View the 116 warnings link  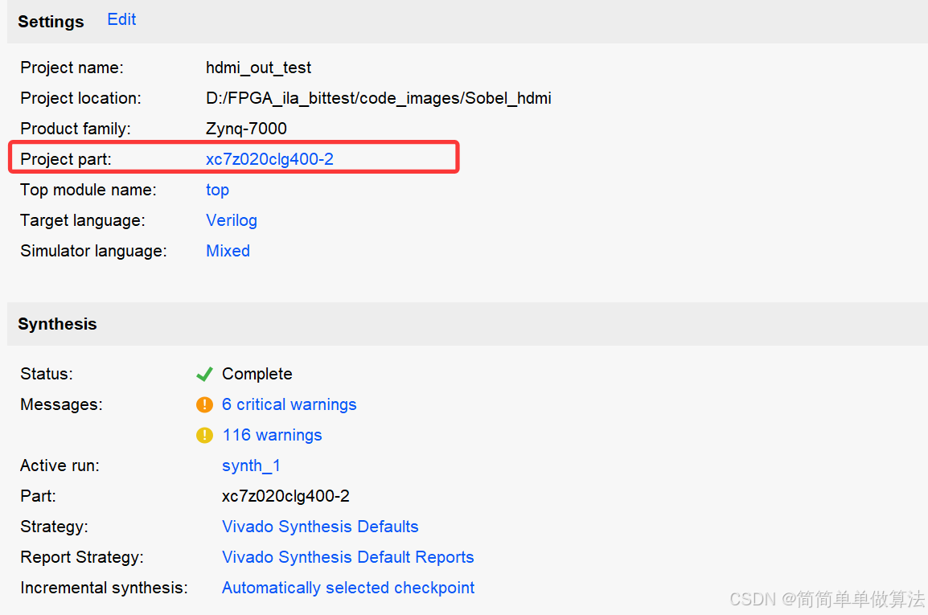point(272,435)
